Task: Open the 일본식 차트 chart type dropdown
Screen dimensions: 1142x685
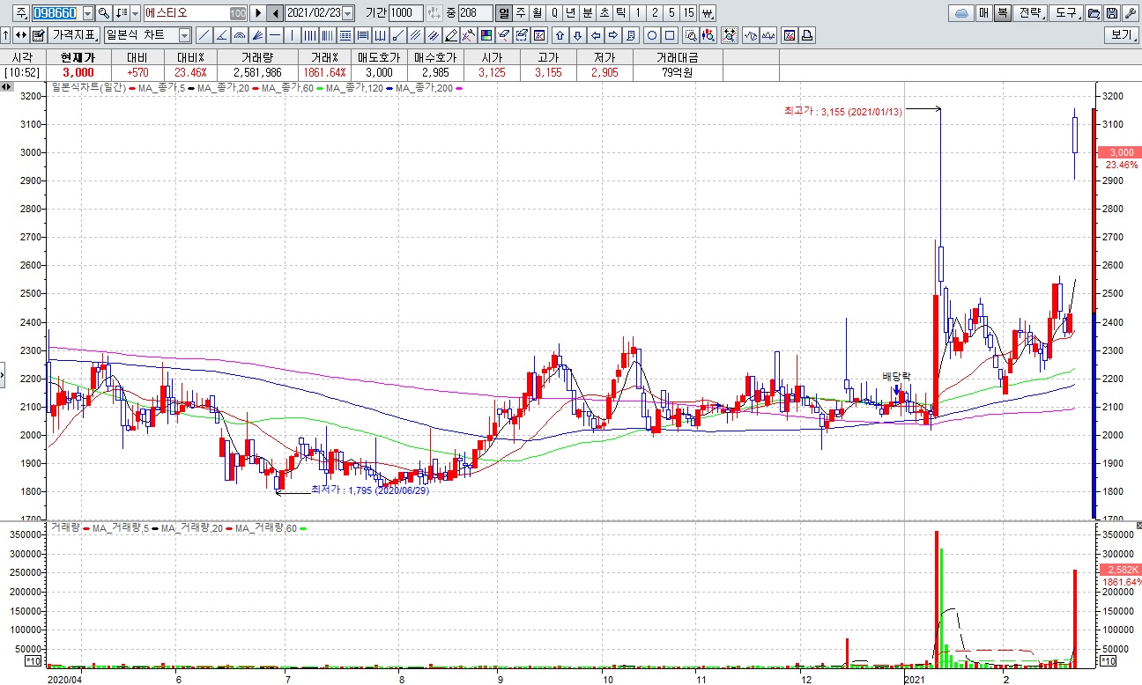Action: tap(184, 35)
